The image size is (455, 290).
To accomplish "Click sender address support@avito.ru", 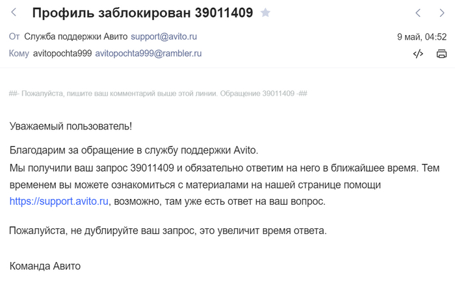I will tap(164, 36).
